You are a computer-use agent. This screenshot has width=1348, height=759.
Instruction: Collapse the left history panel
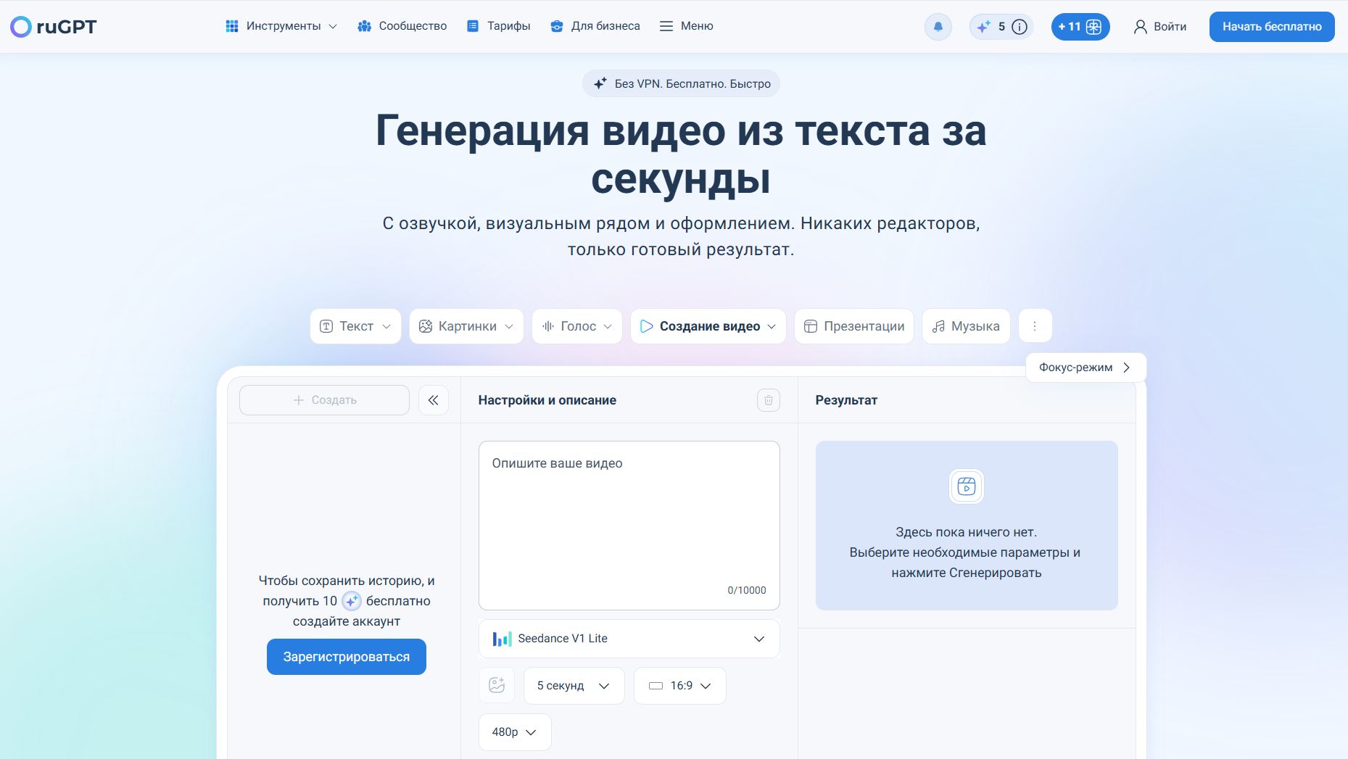433,399
